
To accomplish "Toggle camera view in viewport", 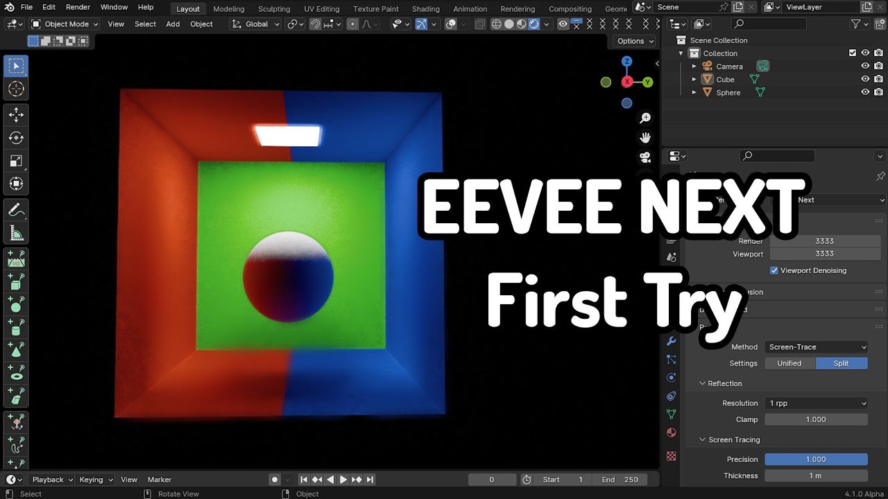I will 645,157.
